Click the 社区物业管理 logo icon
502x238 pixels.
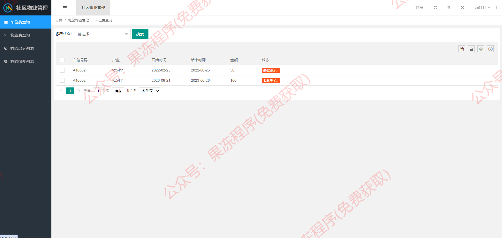point(8,8)
